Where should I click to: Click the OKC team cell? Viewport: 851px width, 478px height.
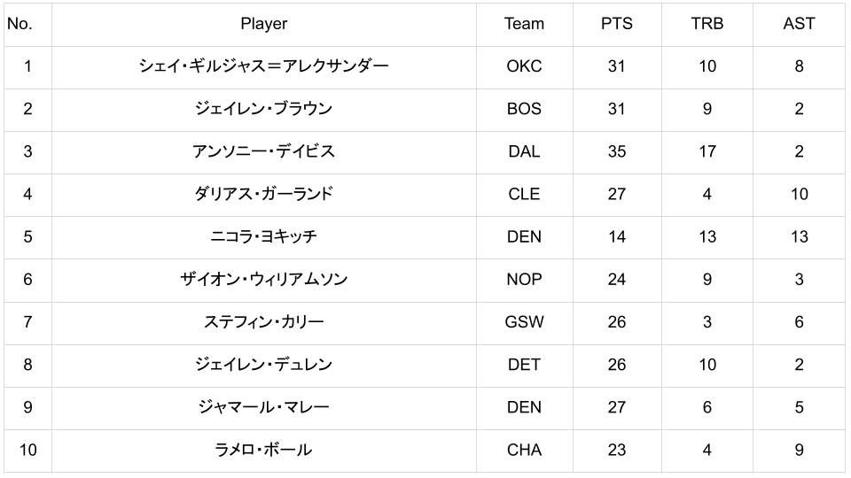(524, 66)
